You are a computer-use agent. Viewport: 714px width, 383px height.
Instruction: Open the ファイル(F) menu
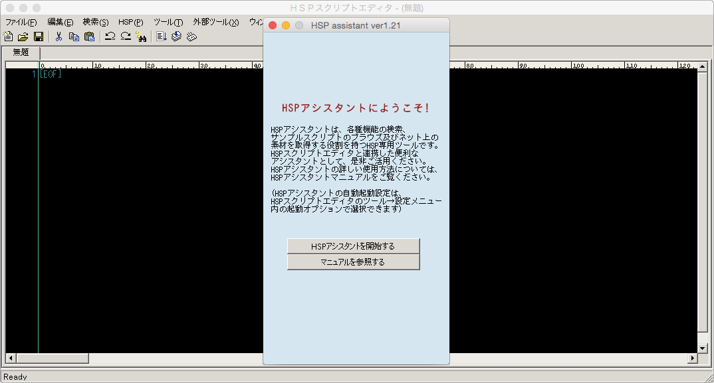(21, 22)
